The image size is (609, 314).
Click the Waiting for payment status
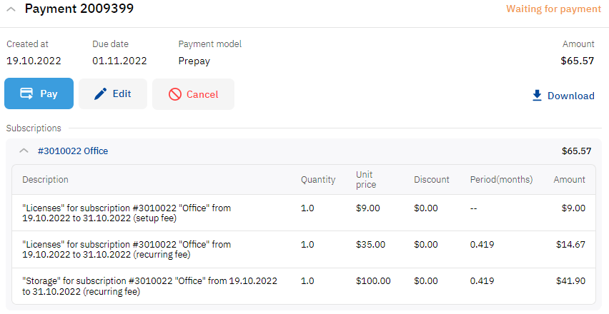(553, 9)
